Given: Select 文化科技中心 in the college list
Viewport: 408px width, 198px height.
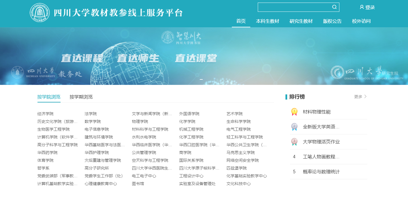Looking at the screenshot, I should 239,184.
